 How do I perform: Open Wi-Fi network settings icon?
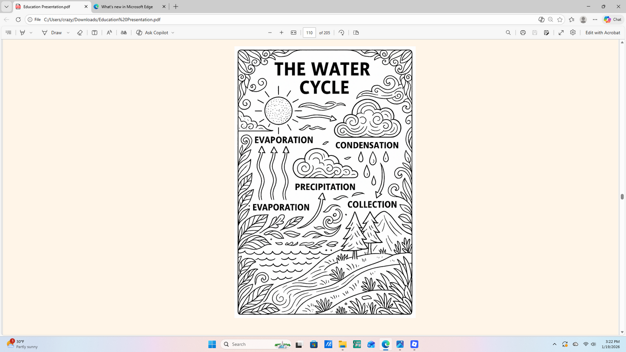(x=586, y=344)
